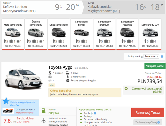Click the Toyota Aygo car image
The width and height of the screenshot is (166, 126).
click(24, 79)
